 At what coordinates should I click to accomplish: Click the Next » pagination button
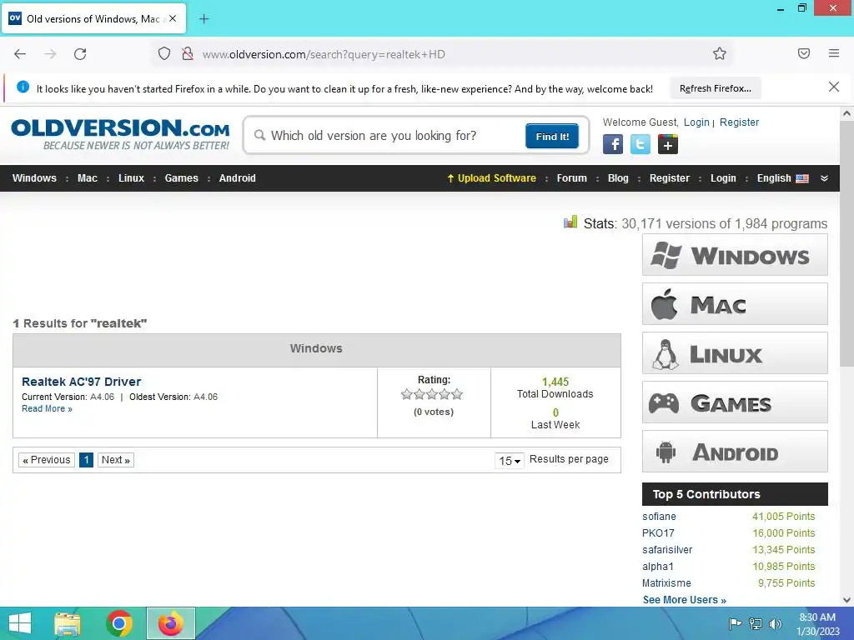115,460
